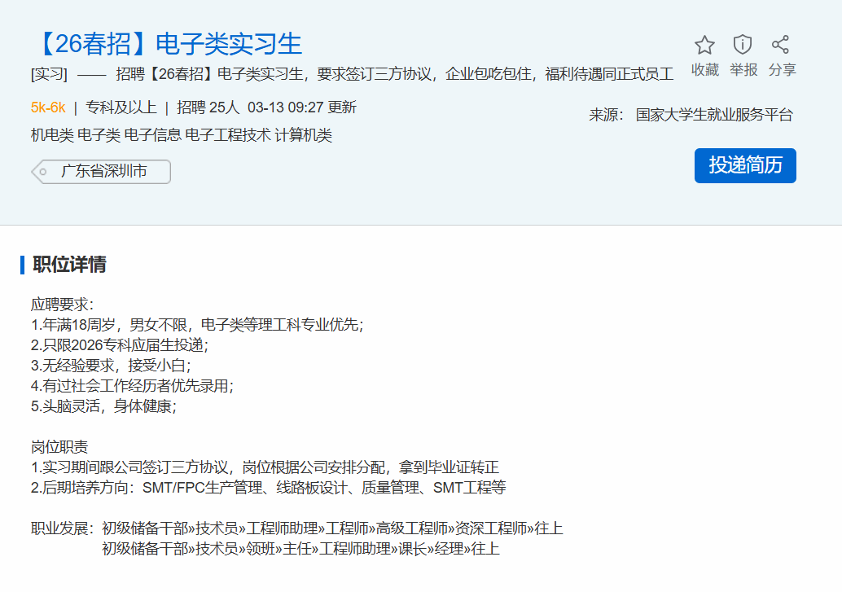Click the 招聘 25人 headcount text

208,107
